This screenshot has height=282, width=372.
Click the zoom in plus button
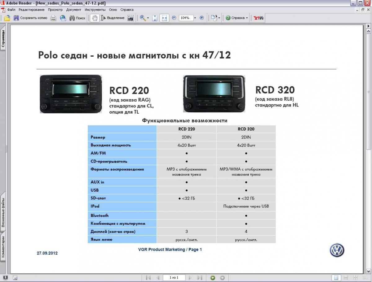click(202, 18)
